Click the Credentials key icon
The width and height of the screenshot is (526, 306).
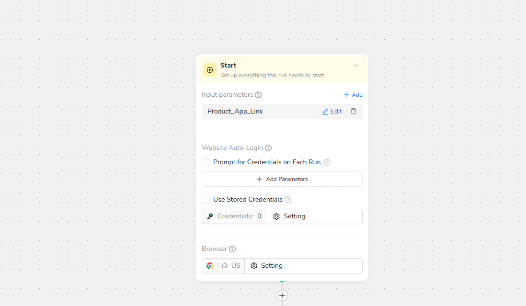pyautogui.click(x=210, y=216)
